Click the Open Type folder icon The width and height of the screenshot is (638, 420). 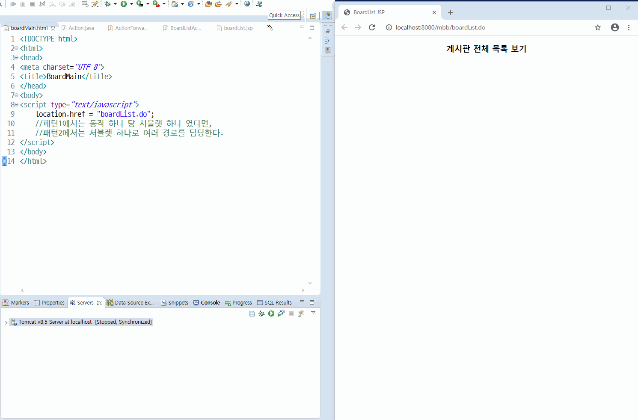coord(208,4)
